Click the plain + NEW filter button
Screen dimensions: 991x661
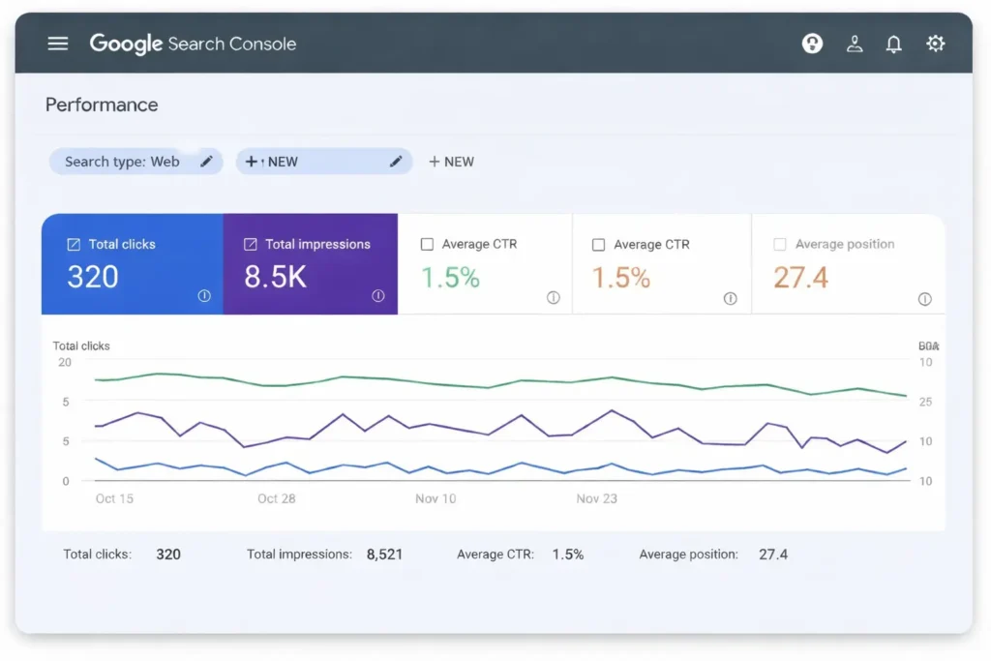451,162
